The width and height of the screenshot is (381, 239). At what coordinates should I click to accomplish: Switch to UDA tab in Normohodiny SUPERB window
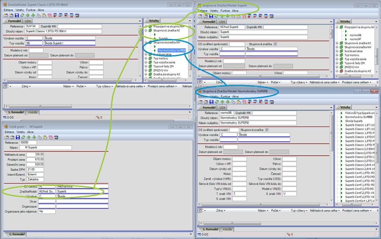click(x=222, y=107)
